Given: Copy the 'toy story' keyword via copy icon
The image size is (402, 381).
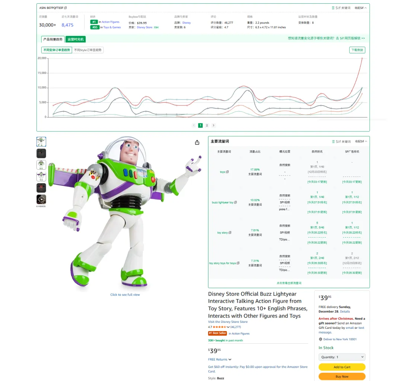Looking at the screenshot, I should point(230,233).
